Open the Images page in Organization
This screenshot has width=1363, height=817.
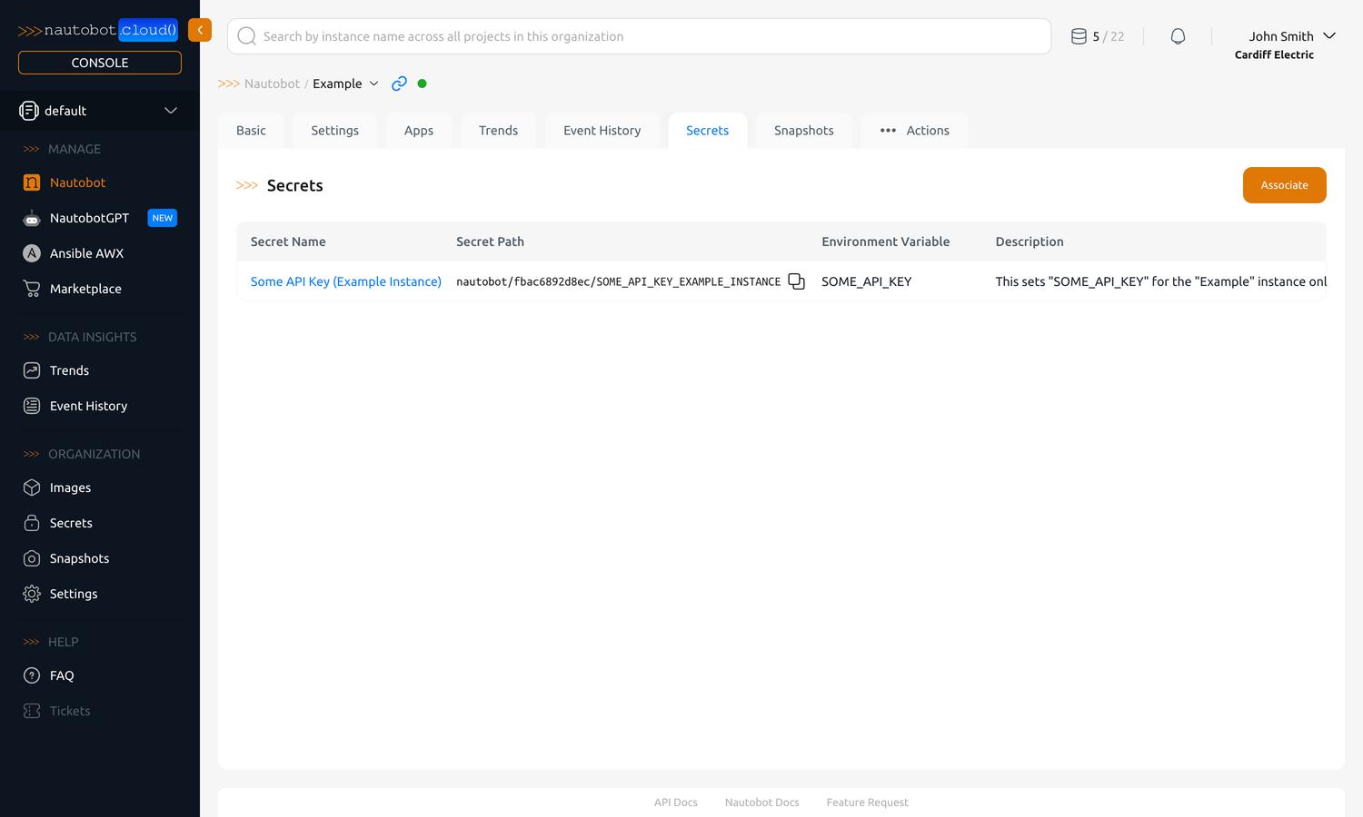pyautogui.click(x=70, y=487)
